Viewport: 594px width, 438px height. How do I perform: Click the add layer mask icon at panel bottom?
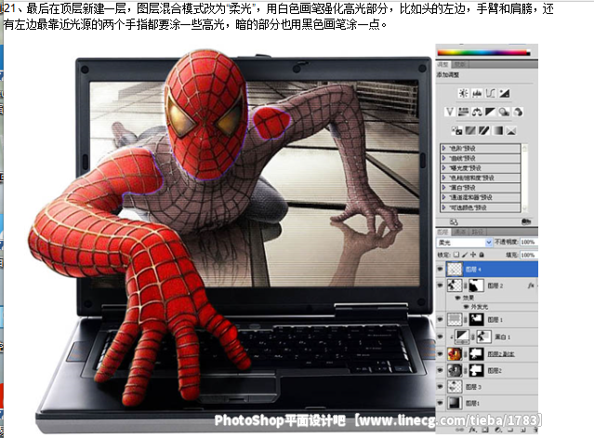tap(485, 430)
